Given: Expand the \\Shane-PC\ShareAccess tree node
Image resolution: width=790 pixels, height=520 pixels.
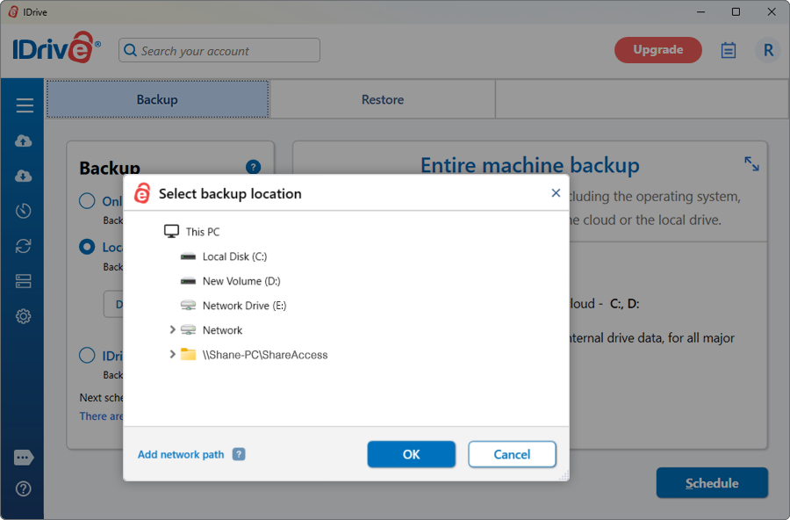Looking at the screenshot, I should tap(172, 354).
